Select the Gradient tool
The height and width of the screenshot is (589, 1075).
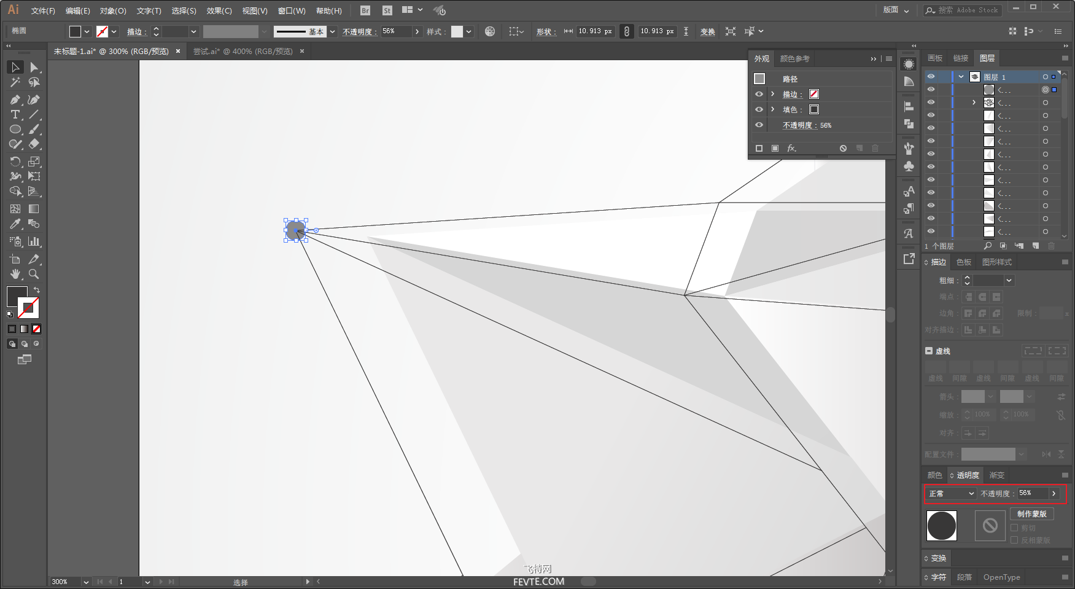click(34, 209)
